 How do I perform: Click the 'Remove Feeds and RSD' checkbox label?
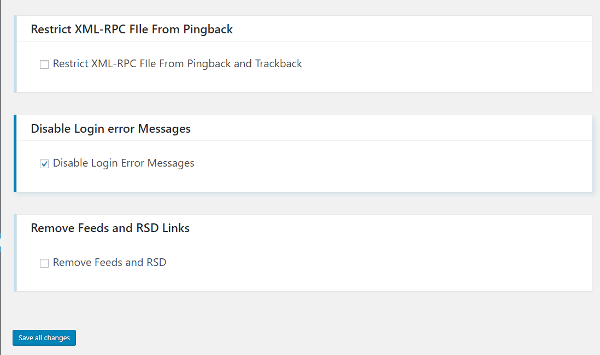[x=109, y=262]
